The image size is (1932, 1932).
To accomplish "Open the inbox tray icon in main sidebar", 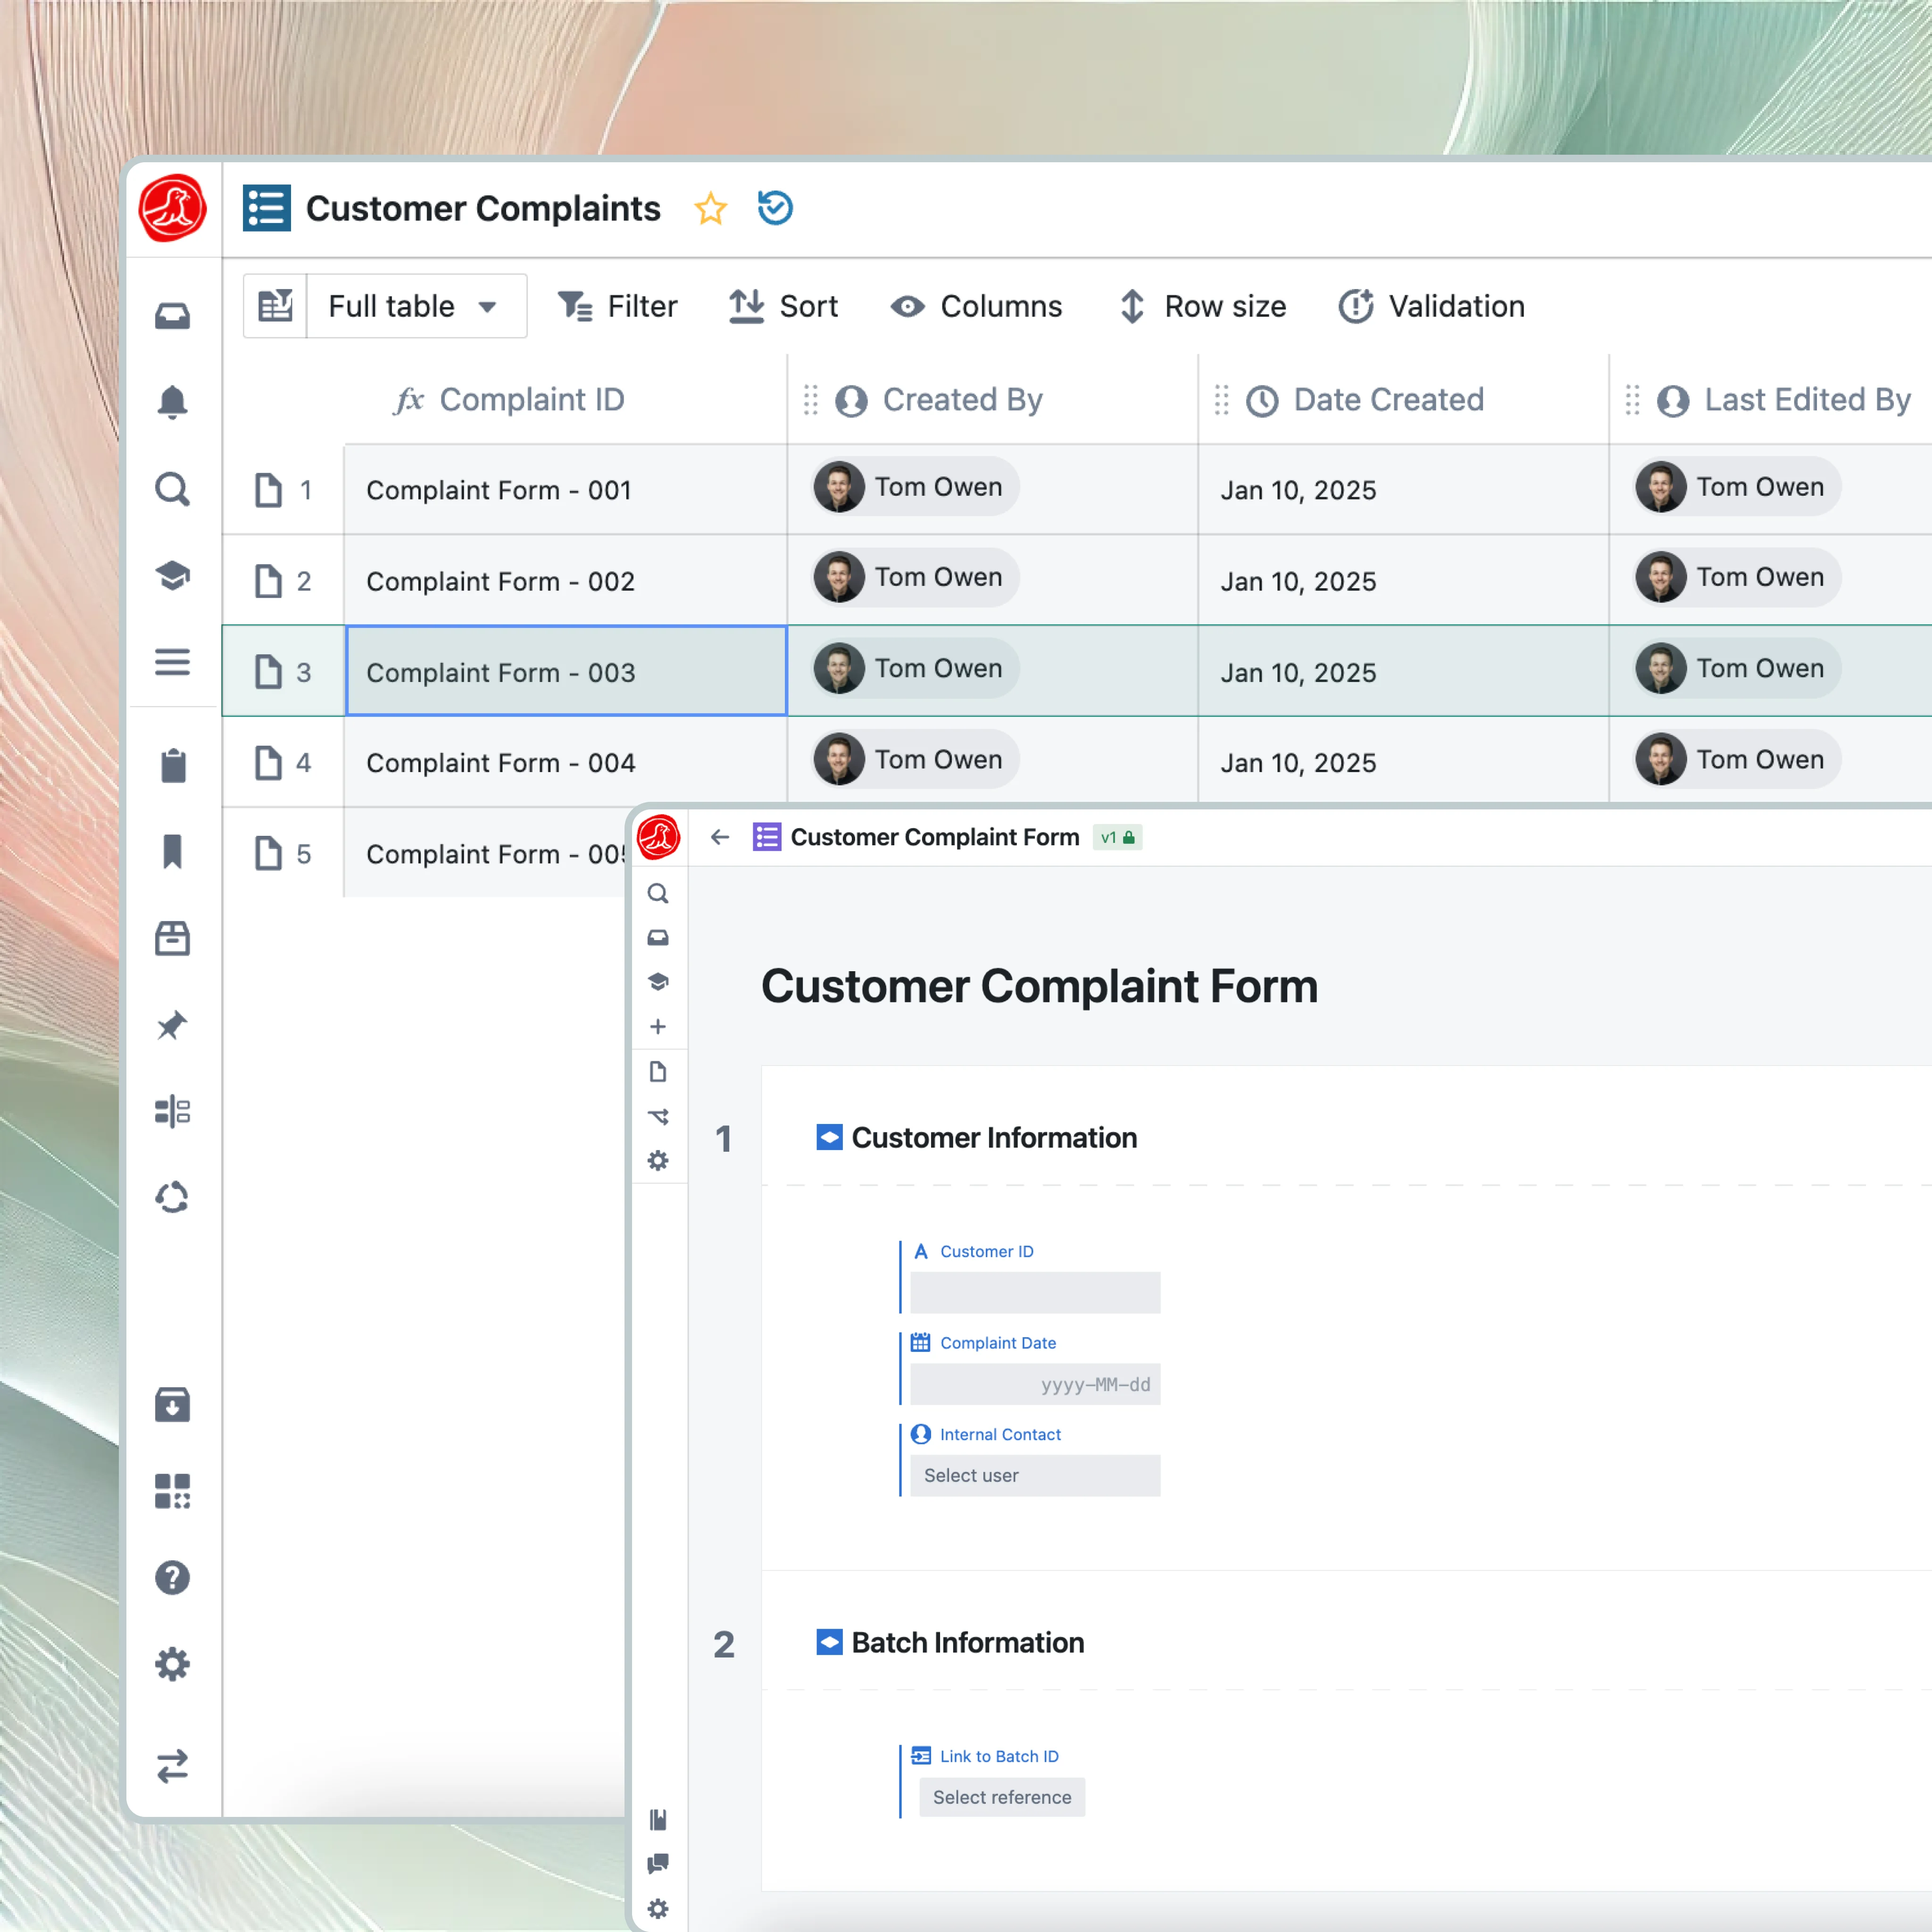I will pos(172,316).
